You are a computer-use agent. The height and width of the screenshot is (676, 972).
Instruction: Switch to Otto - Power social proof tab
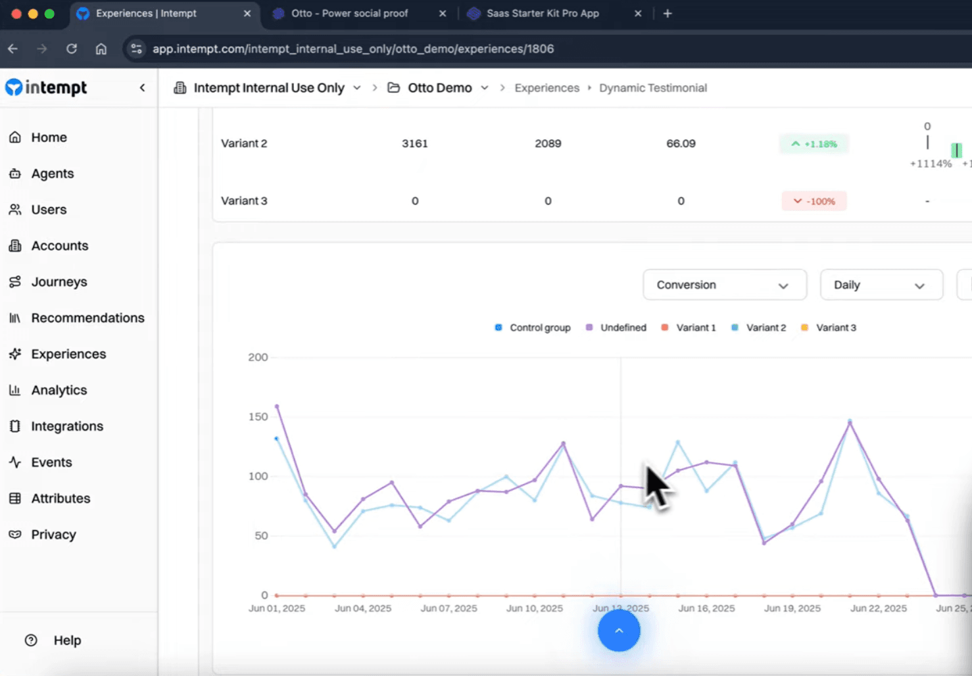pyautogui.click(x=349, y=13)
